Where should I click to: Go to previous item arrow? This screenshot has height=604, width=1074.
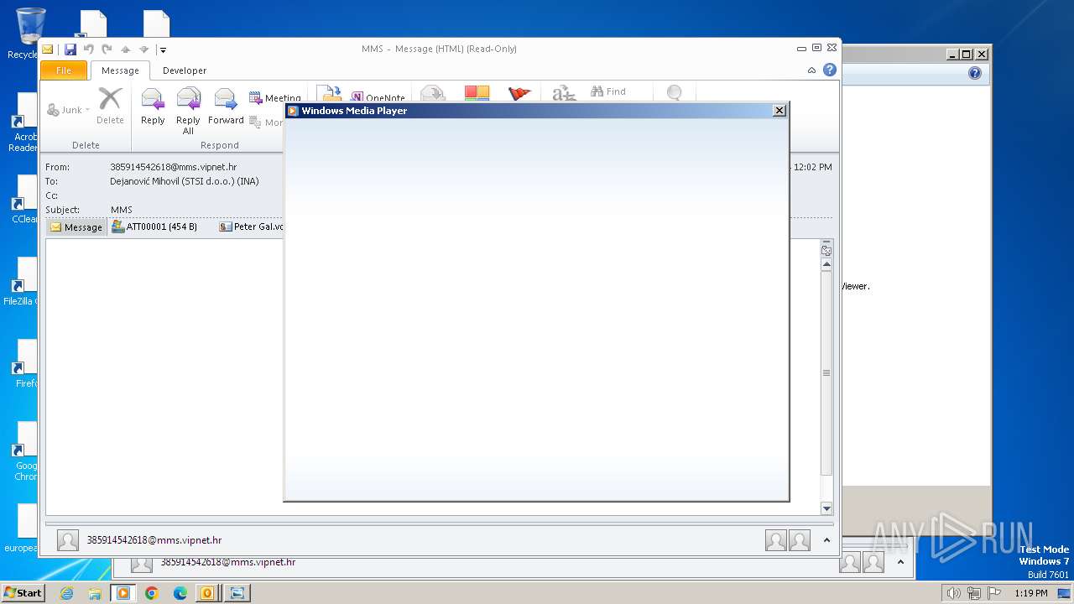(125, 49)
